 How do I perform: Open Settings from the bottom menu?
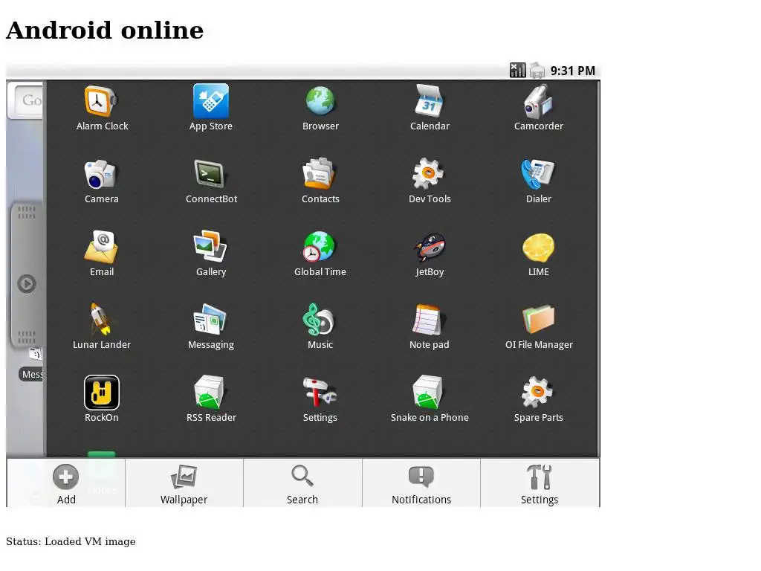[x=540, y=483]
